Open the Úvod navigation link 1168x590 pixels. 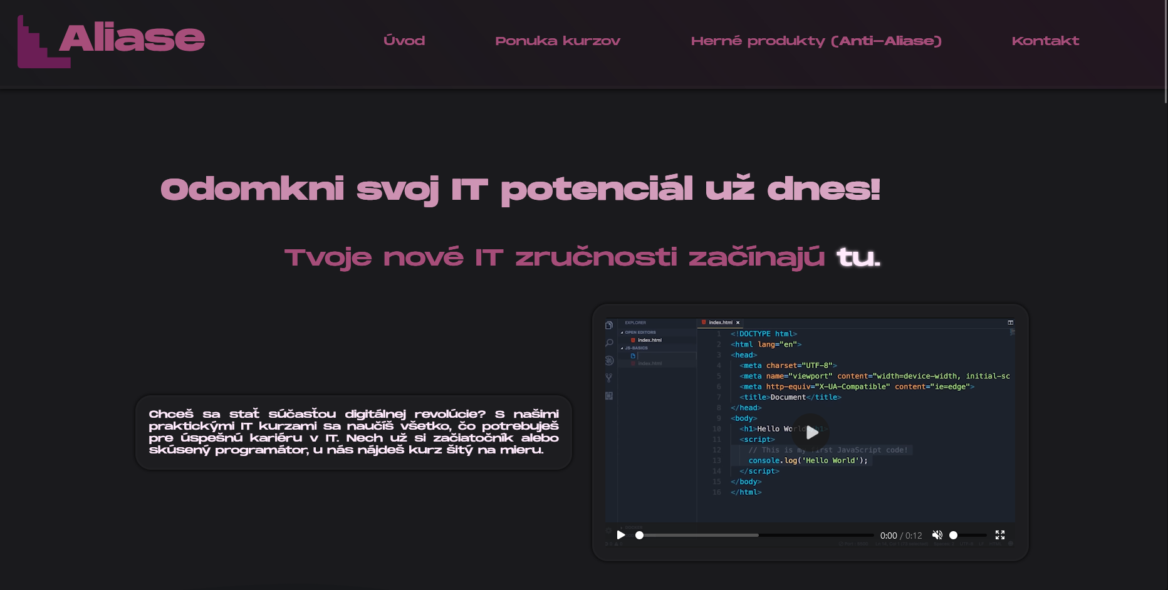click(x=404, y=41)
